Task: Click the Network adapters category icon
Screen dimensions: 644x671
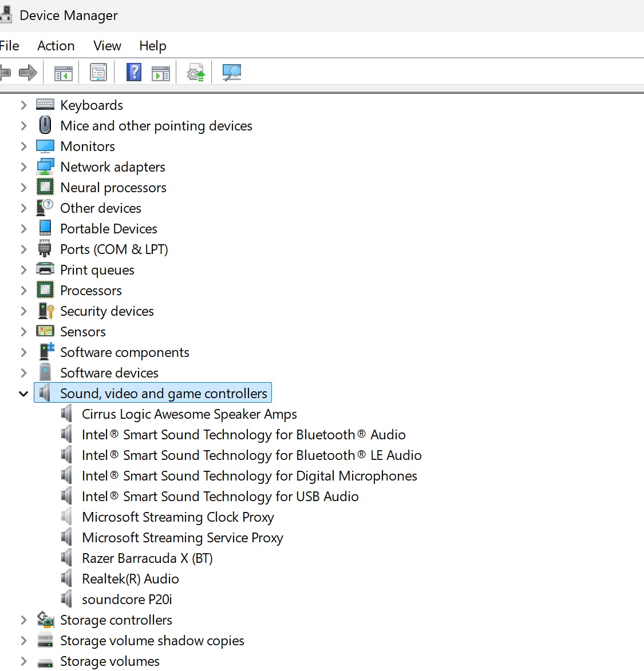Action: (x=45, y=166)
